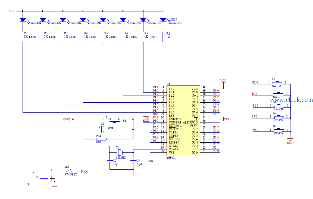Select the P2.1 net label left of switch S5
This screenshot has height=199, width=313.
pyautogui.click(x=255, y=94)
